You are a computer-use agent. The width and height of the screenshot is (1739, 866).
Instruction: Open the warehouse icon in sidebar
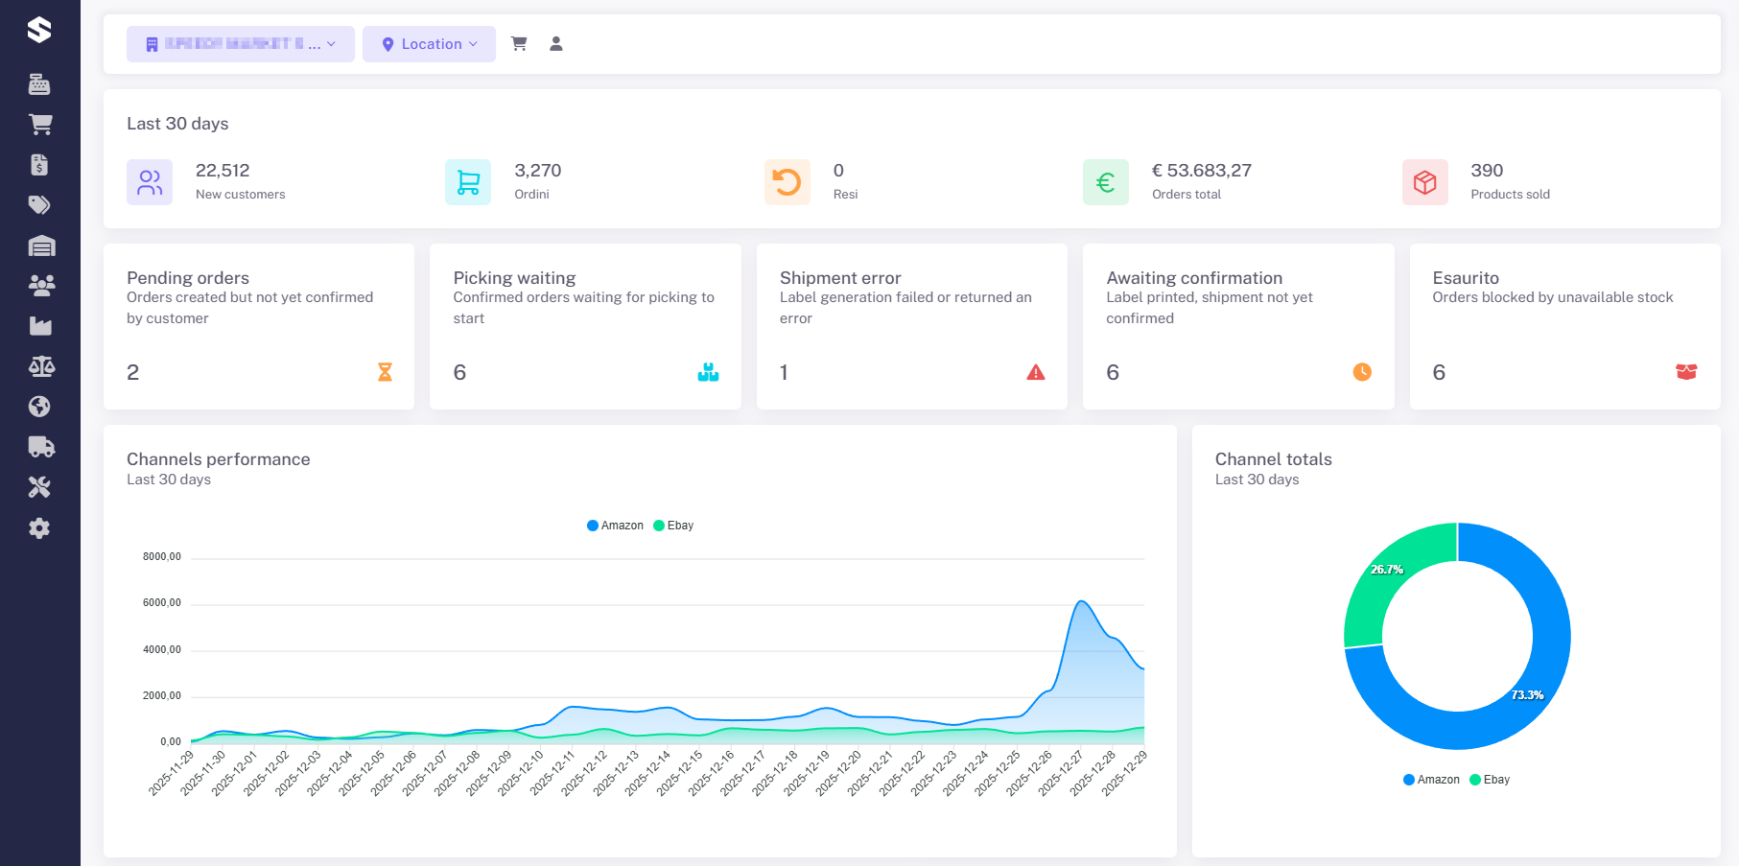tap(41, 246)
